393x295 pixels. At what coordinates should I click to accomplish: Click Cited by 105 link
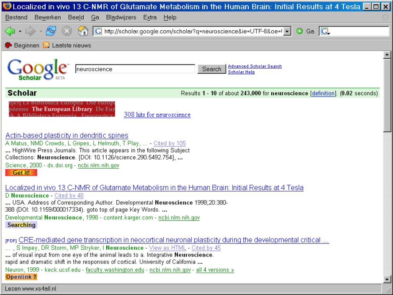[x=169, y=143]
